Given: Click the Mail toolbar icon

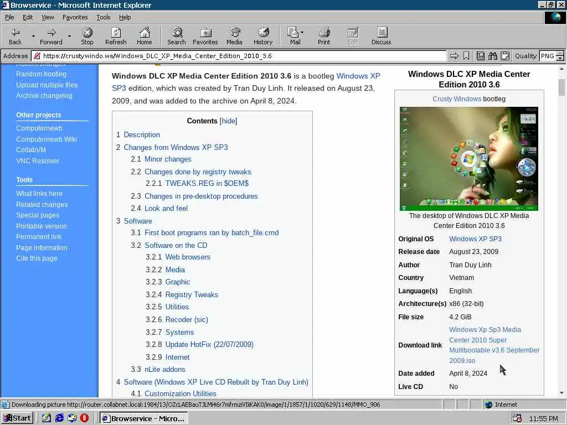Looking at the screenshot, I should tap(293, 36).
